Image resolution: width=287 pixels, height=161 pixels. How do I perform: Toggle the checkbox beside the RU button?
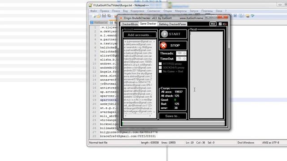[x=220, y=24]
